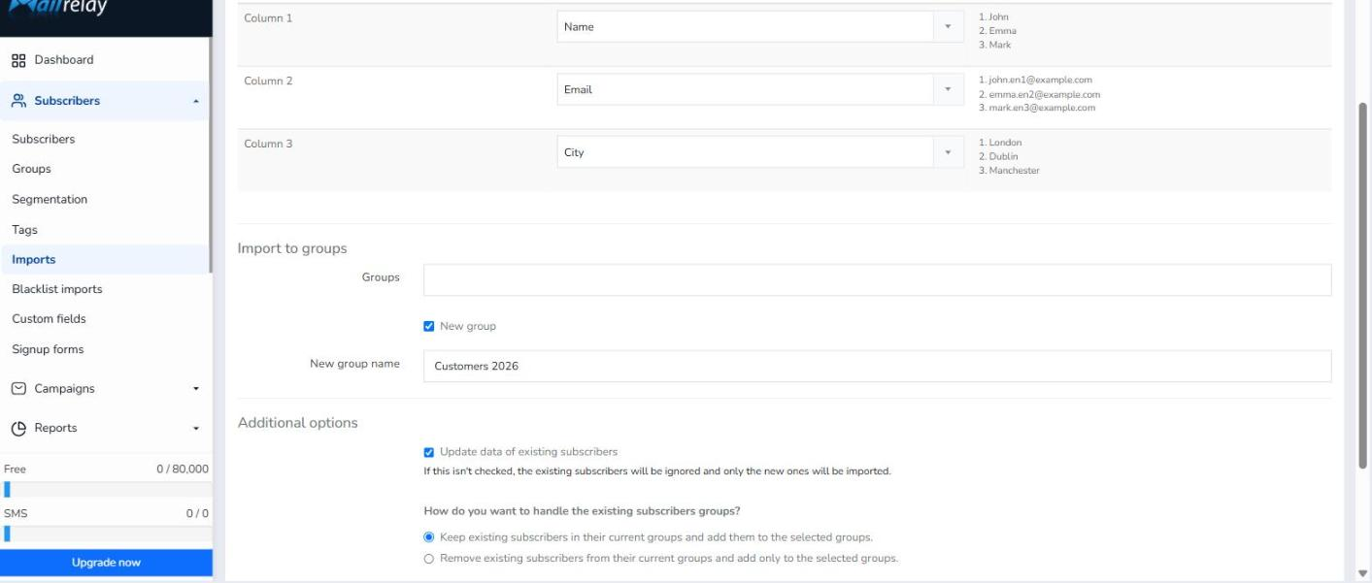Viewport: 1372px width, 583px height.
Task: Click sample value 'Dublin'
Action: [x=1003, y=157]
